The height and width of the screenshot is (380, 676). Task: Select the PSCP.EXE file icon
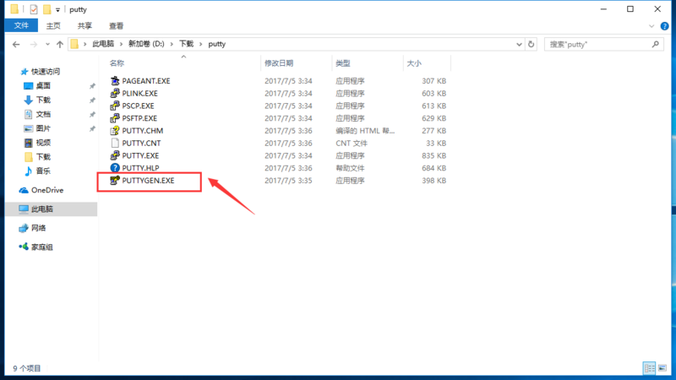[x=115, y=106]
